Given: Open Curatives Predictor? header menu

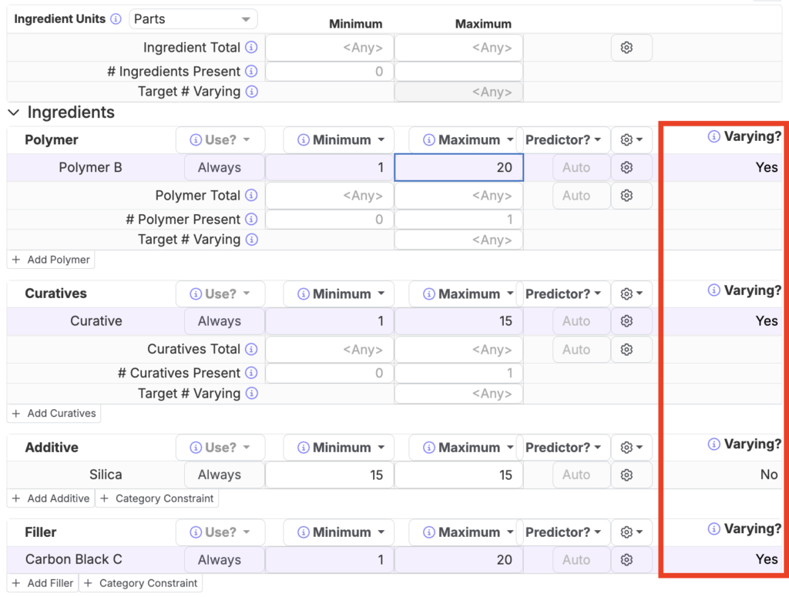Looking at the screenshot, I should pos(562,294).
